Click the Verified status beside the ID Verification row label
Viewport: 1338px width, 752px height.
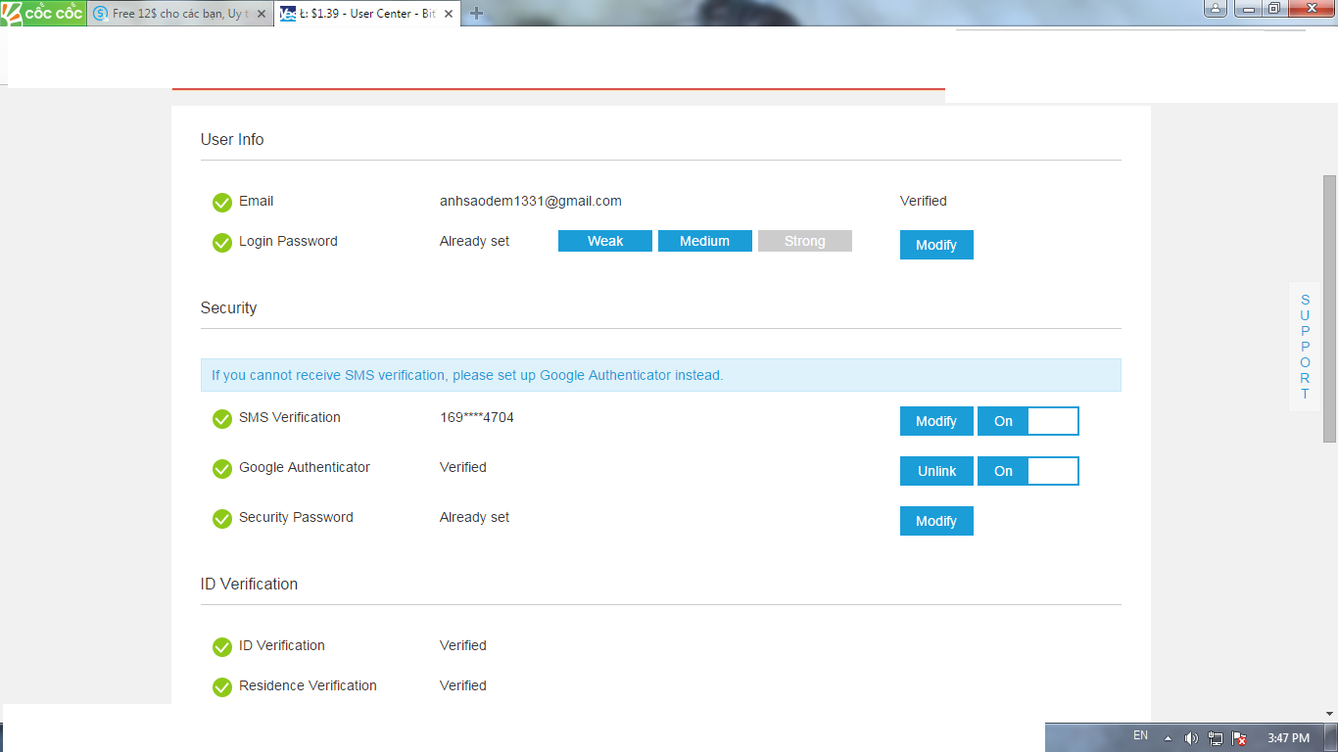[x=463, y=645]
